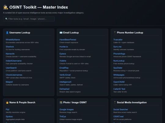Click 'Free reverse phone lookup' text
The height and width of the screenshot is (123, 165).
click(124, 64)
